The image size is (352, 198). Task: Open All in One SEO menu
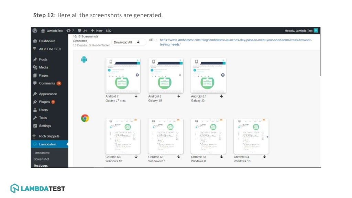click(49, 49)
